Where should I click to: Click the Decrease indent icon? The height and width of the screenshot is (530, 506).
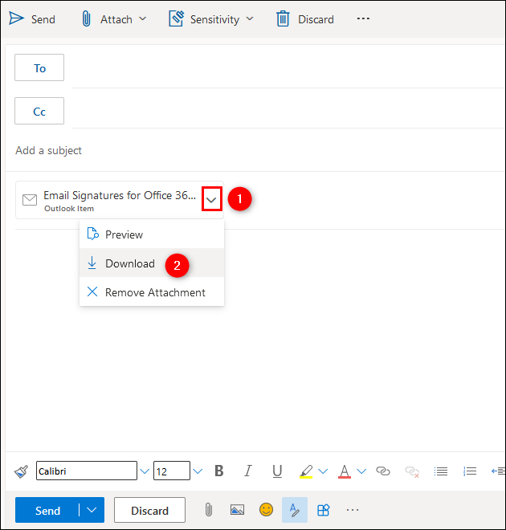[x=498, y=471]
